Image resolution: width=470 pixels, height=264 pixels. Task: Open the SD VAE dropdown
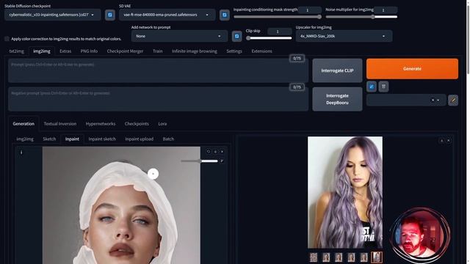tap(167, 15)
